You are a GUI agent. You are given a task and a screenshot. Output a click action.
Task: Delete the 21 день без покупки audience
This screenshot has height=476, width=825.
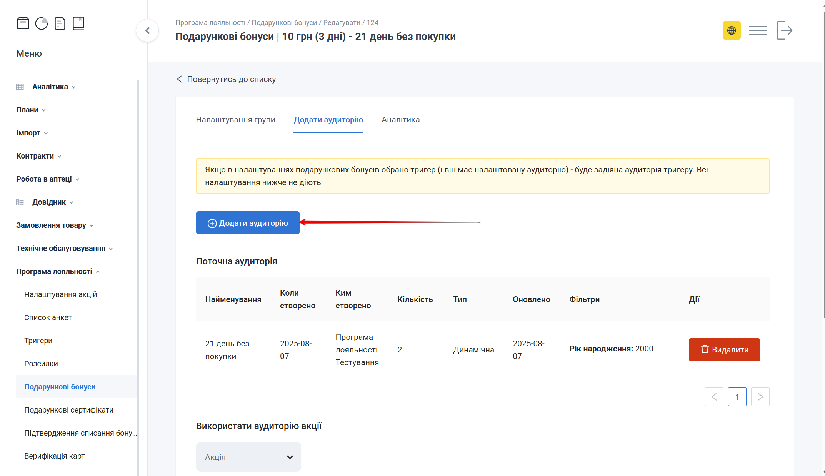click(x=724, y=349)
